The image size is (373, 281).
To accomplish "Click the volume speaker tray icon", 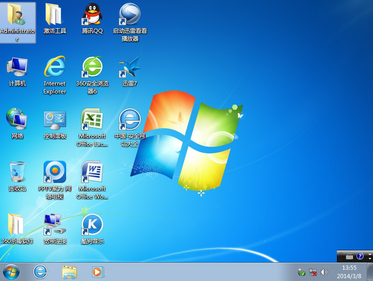I will point(324,272).
